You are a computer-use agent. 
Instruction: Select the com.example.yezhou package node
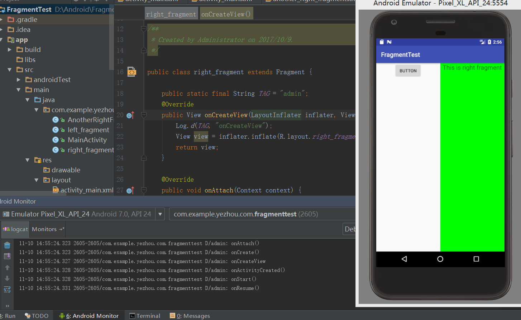click(83, 110)
